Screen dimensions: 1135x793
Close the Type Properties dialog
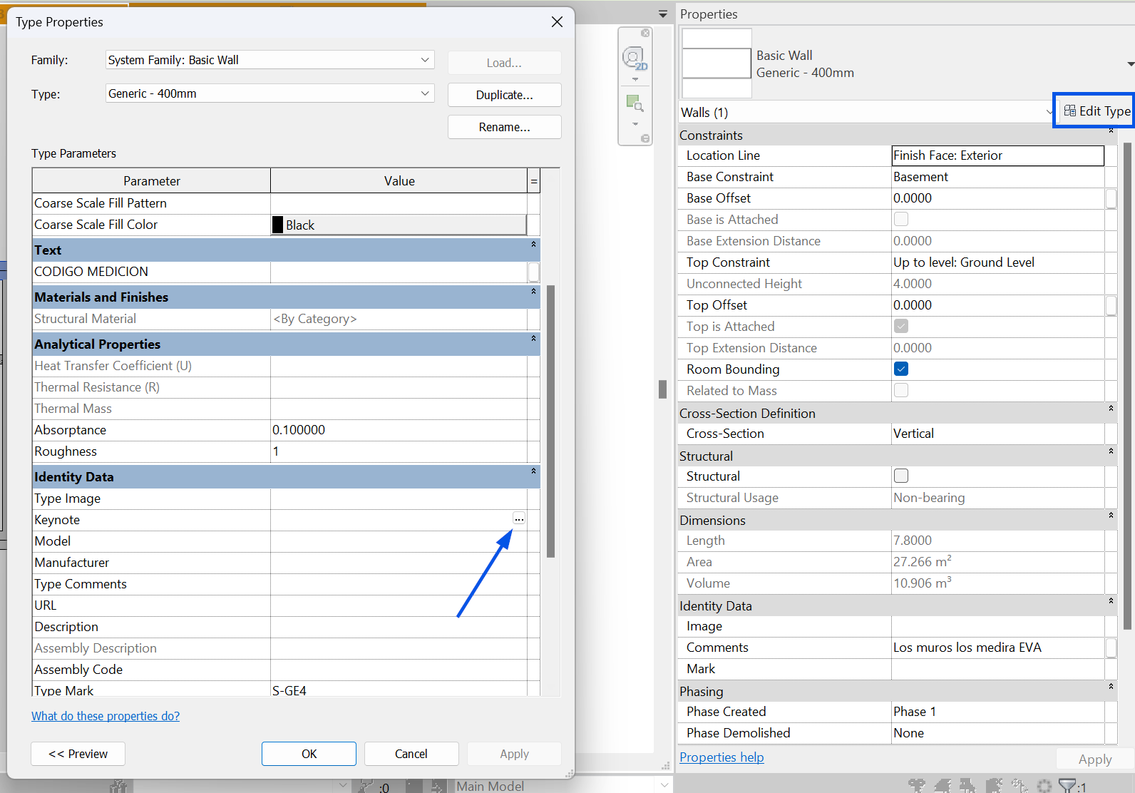[x=557, y=22]
